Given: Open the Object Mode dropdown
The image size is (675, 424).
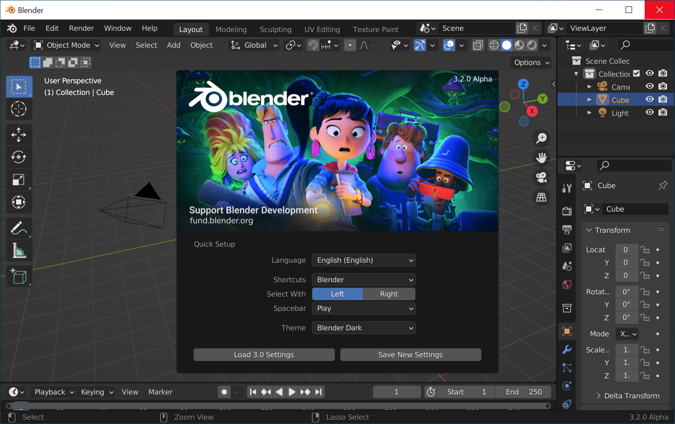Looking at the screenshot, I should point(67,45).
